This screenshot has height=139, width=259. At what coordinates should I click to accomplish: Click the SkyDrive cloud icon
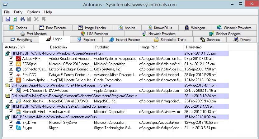pos(18,122)
